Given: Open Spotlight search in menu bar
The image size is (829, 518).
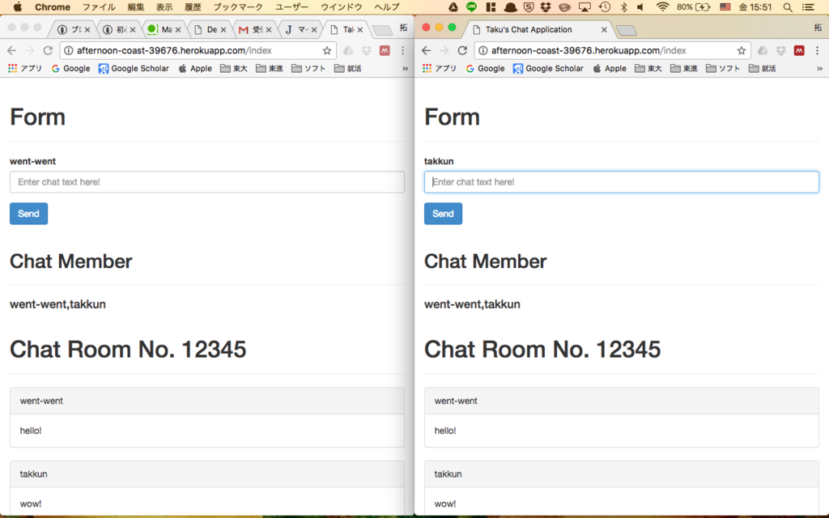Looking at the screenshot, I should [x=787, y=6].
